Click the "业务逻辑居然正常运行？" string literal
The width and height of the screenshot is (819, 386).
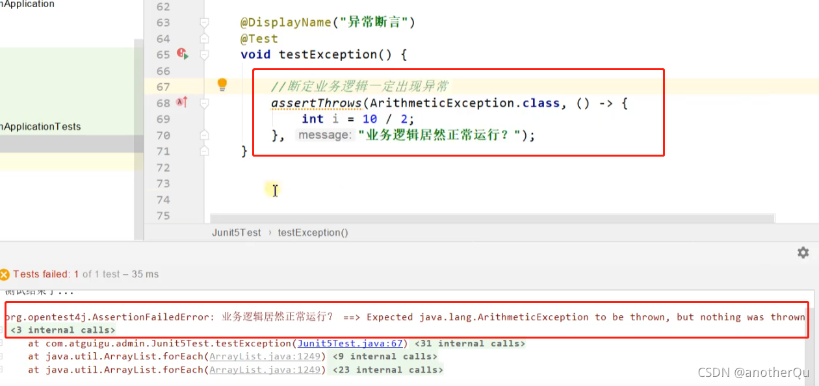pos(440,135)
